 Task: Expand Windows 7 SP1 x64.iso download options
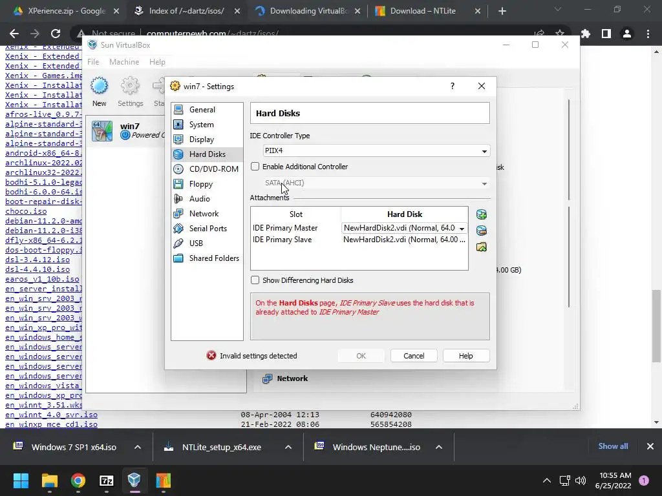point(138,447)
